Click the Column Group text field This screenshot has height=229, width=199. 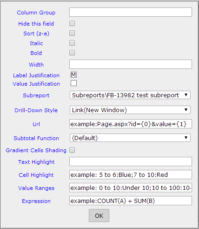[131, 12]
